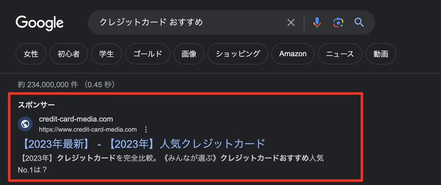441x185 pixels.
Task: Focus the search field containing クレジットカード おすすめ
Action: [187, 22]
